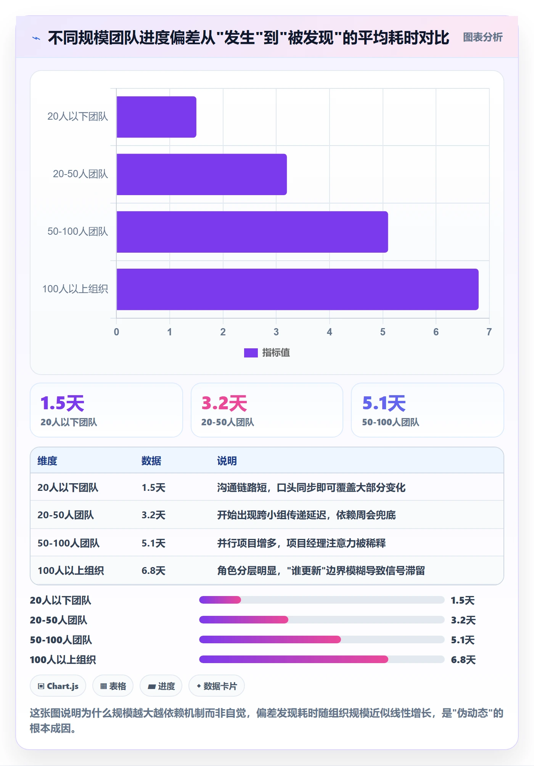
Task: Select the 50-100人团队 chart bar
Action: point(252,232)
